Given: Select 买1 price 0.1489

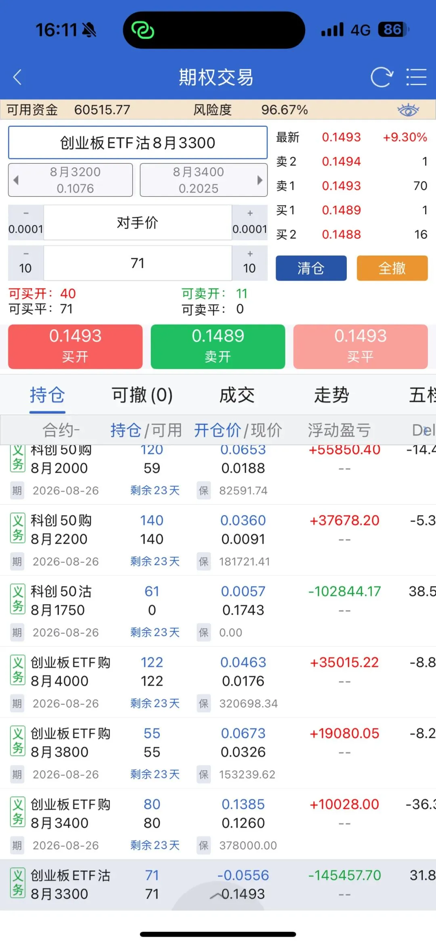Looking at the screenshot, I should tap(341, 210).
